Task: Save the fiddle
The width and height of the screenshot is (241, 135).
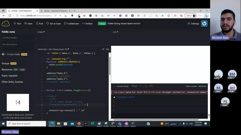Action: [28, 24]
